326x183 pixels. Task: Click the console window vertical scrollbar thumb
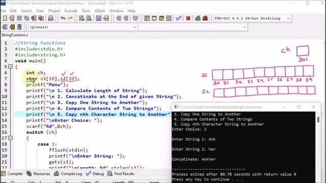[x=318, y=120]
